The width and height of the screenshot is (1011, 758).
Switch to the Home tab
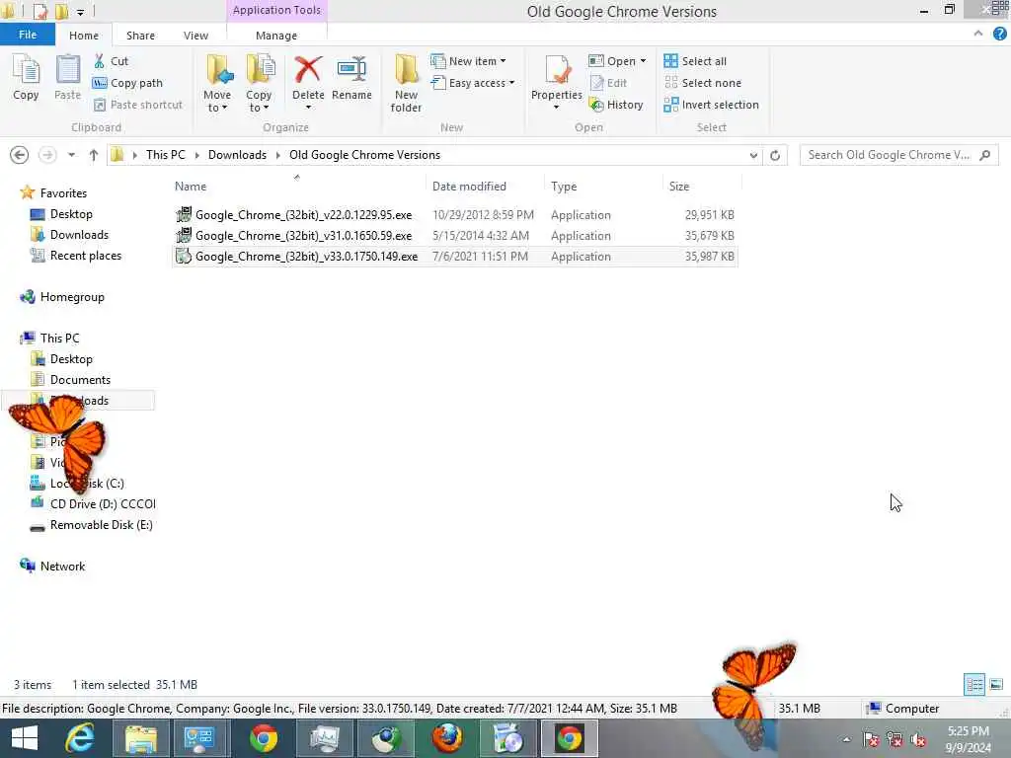click(84, 36)
